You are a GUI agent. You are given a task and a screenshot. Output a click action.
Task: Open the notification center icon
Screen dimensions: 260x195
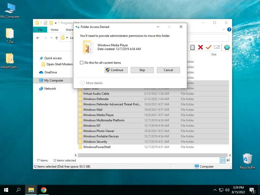[252, 190]
